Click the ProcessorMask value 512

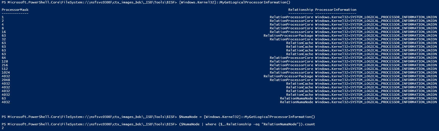click(x=5, y=69)
